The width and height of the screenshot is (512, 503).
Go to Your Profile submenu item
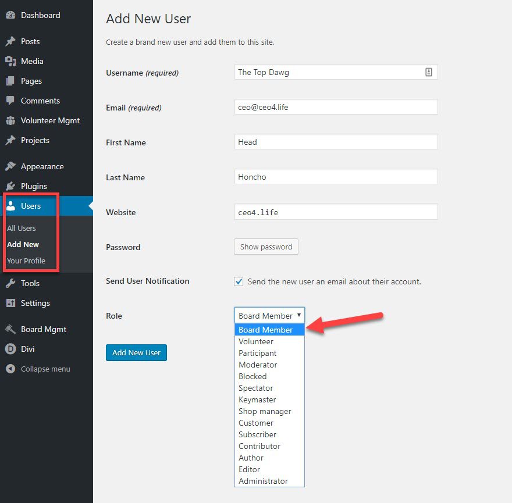point(26,261)
